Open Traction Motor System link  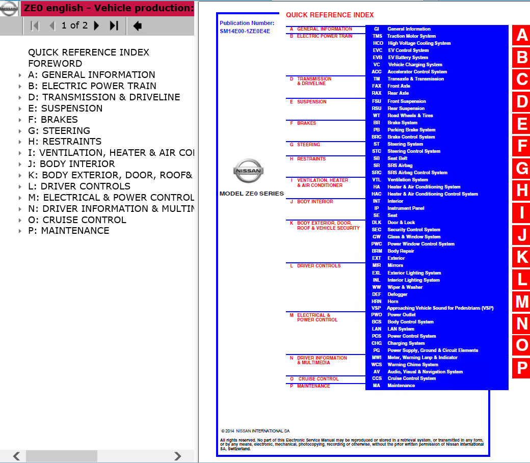[411, 36]
